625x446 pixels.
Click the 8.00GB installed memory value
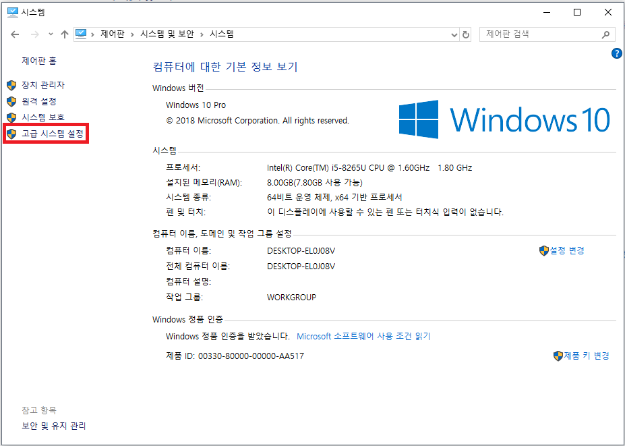(x=314, y=183)
